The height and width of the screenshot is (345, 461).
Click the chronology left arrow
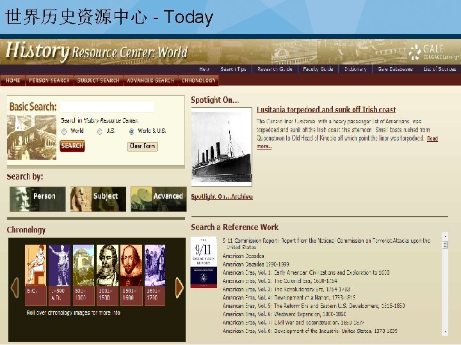tap(15, 287)
